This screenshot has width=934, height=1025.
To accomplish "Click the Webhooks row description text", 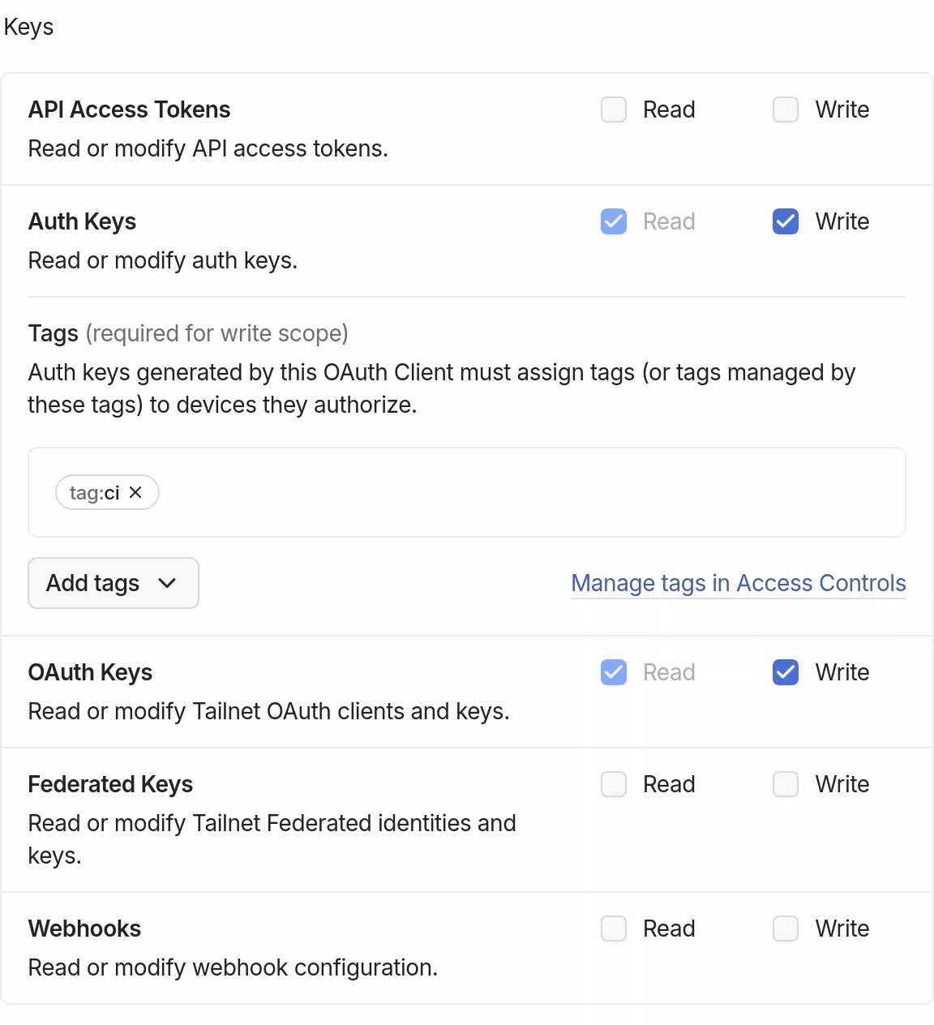I will point(233,967).
